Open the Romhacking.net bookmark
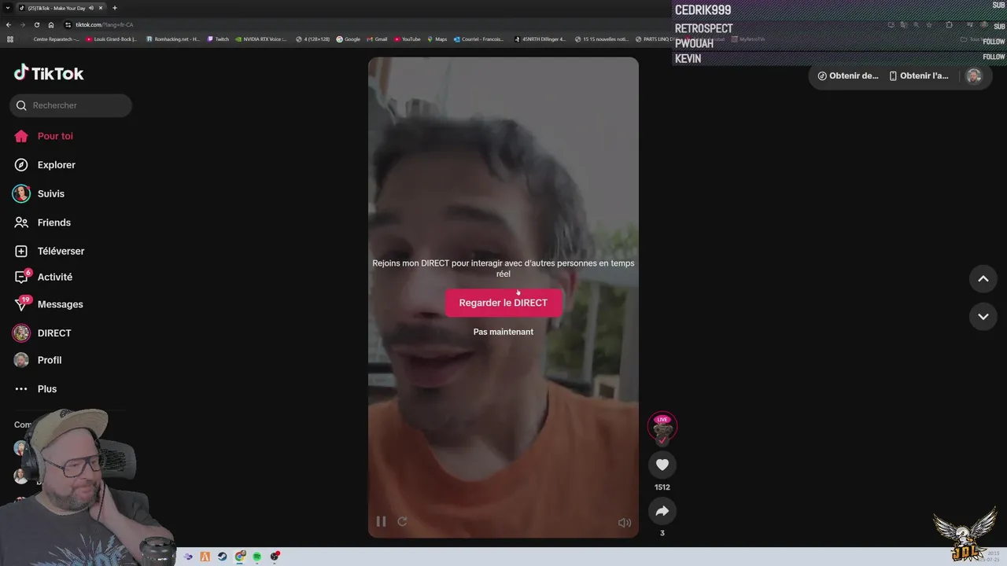 click(x=173, y=39)
